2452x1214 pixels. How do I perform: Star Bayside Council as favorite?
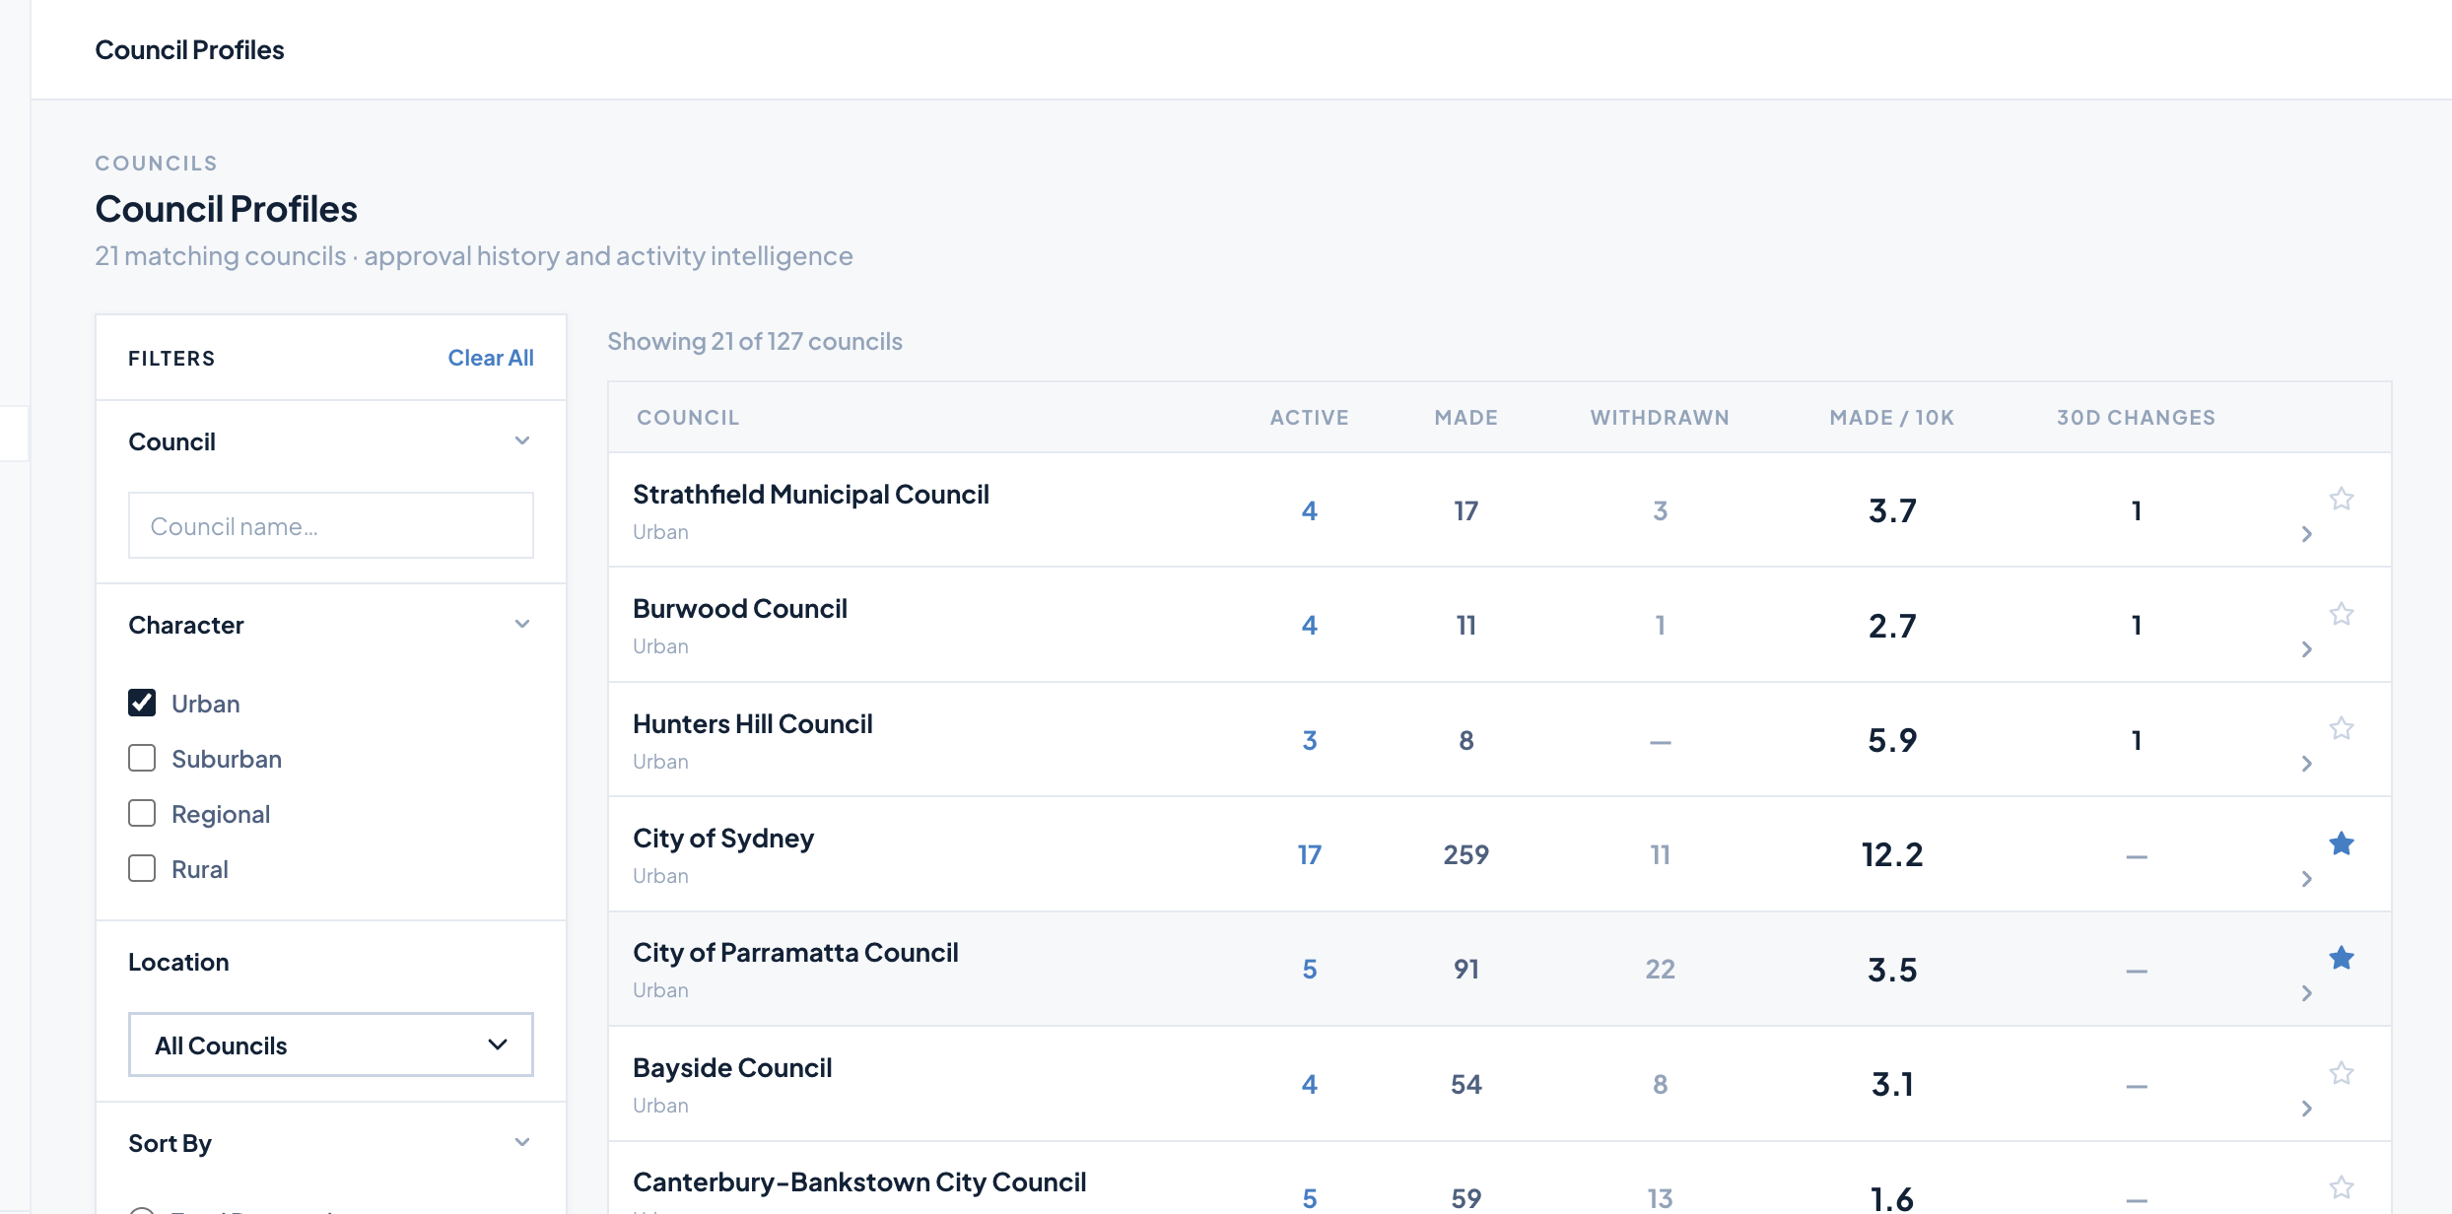click(2342, 1073)
